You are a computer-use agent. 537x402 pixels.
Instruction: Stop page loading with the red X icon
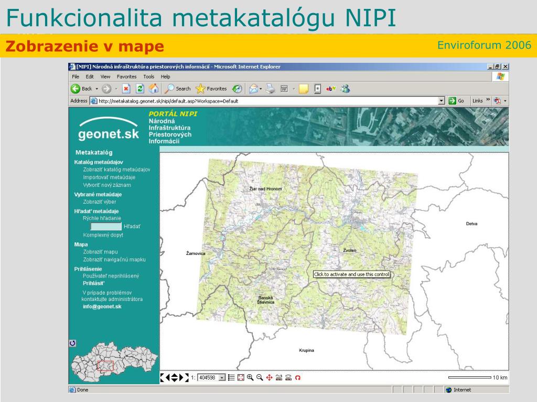tap(126, 89)
